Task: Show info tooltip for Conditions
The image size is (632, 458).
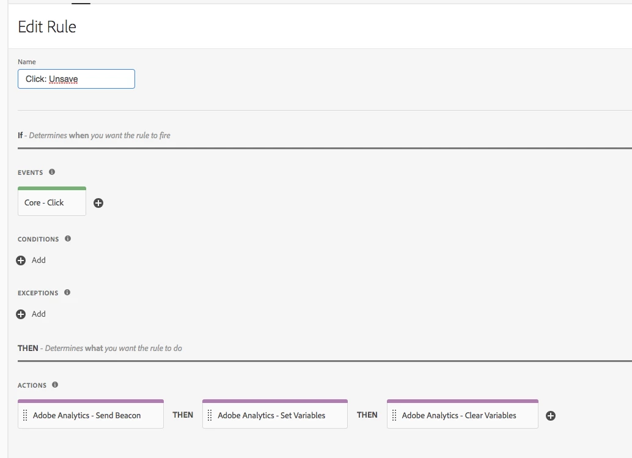Action: 68,238
